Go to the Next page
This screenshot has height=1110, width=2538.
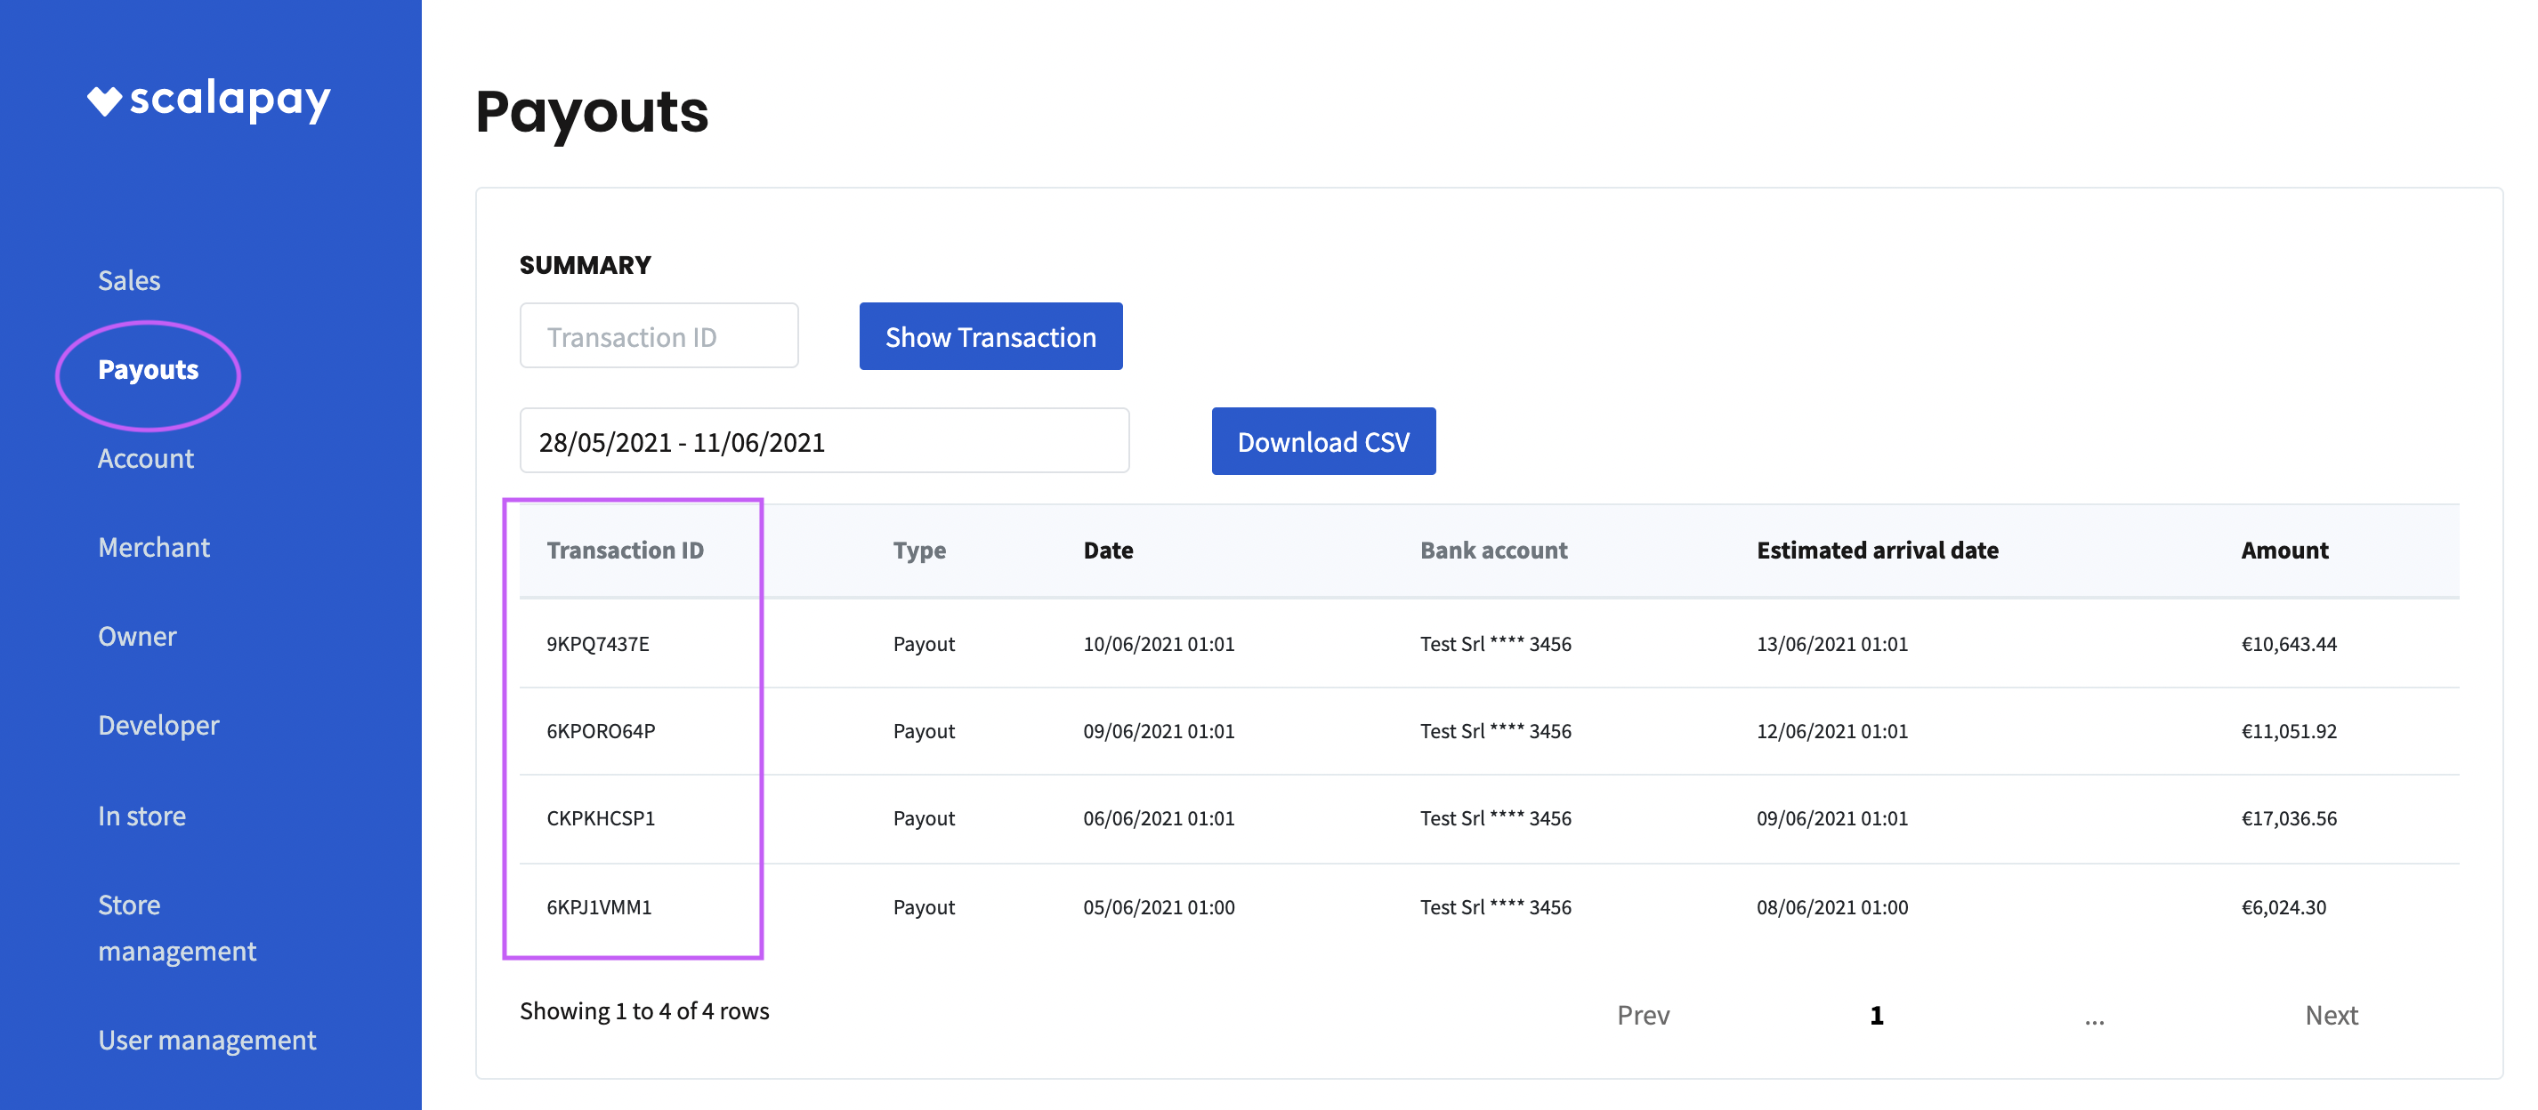point(2330,1016)
